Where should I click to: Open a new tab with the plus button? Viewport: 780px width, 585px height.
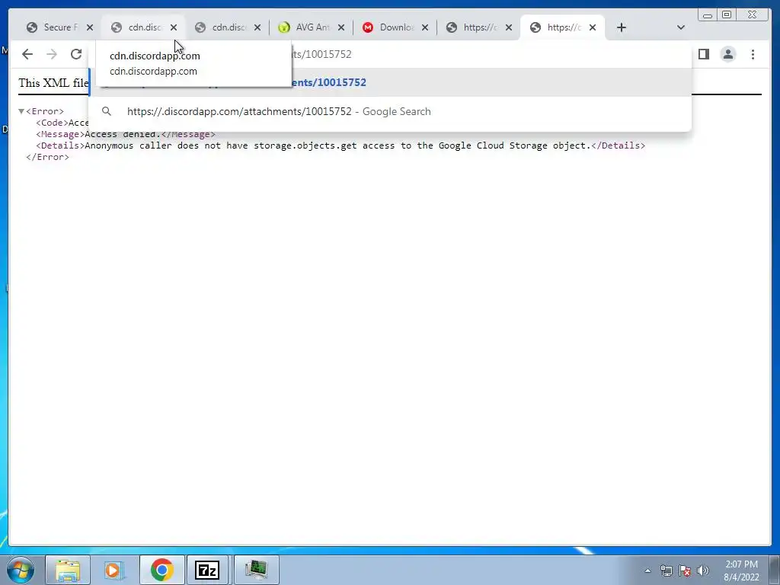click(x=622, y=27)
